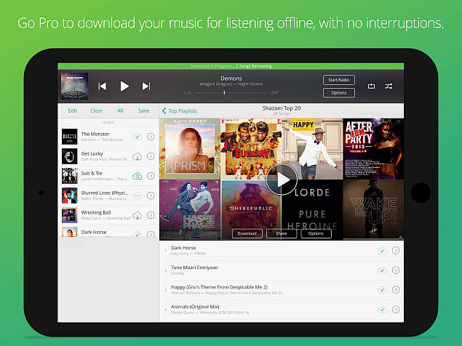Screen dimensions: 462x346
Task: Click downloaded cloud icon for Animals (Original Mix)
Action: click(x=382, y=310)
